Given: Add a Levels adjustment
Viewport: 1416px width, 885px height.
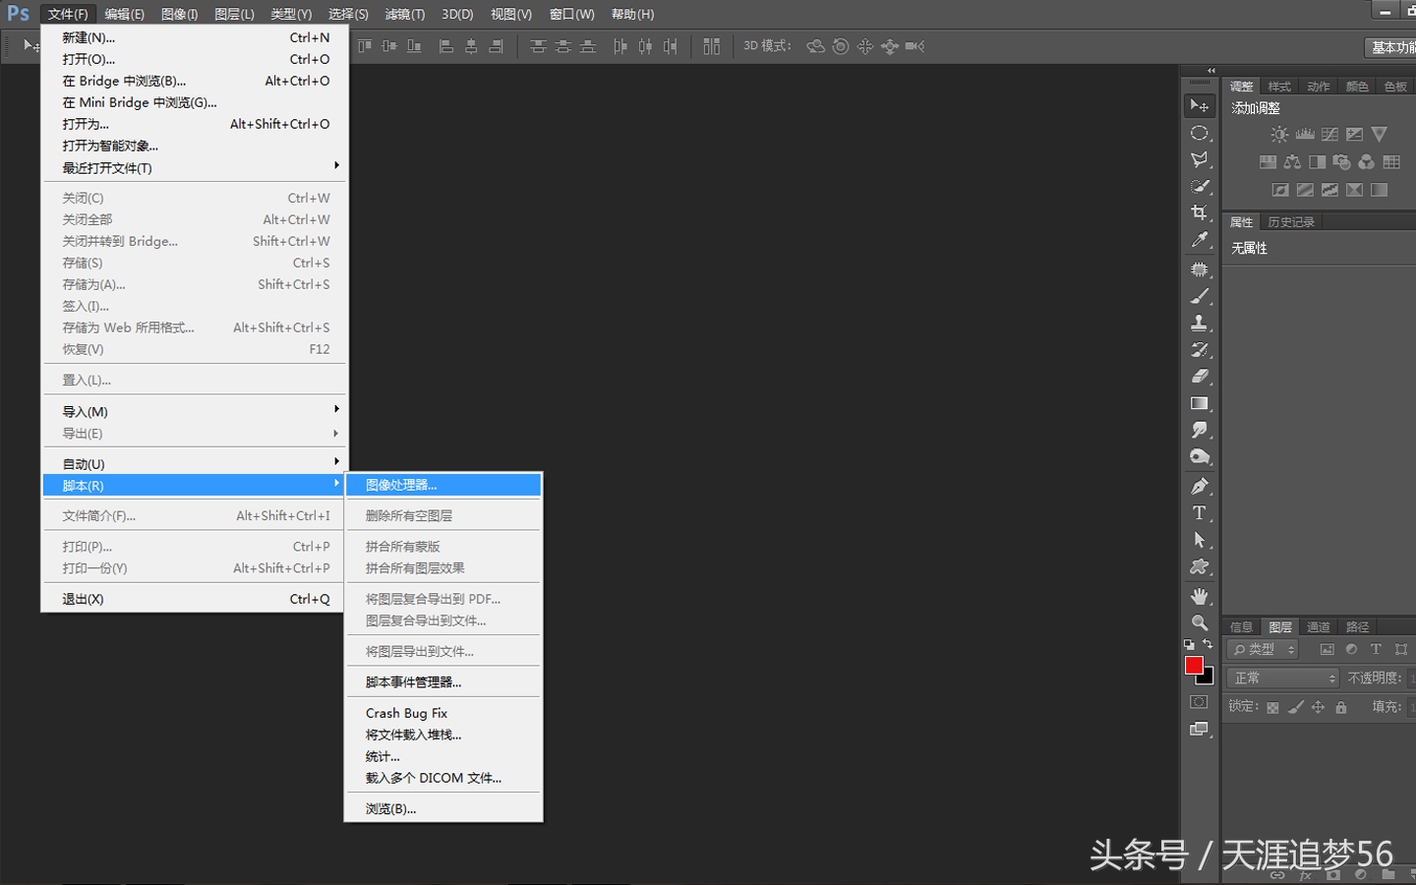Looking at the screenshot, I should tap(1305, 135).
